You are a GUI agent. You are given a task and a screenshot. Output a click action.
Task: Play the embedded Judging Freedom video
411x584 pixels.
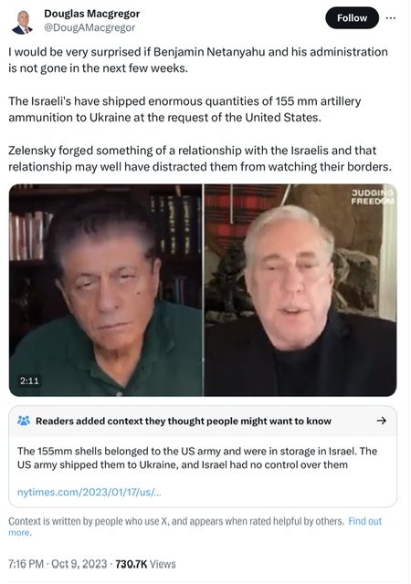[x=203, y=290]
